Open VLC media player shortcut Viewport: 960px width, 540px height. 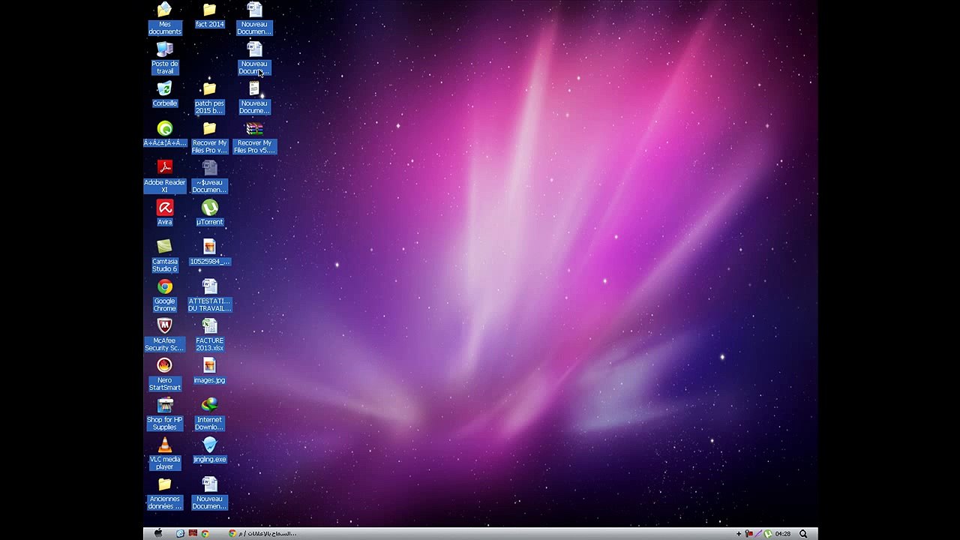(164, 455)
